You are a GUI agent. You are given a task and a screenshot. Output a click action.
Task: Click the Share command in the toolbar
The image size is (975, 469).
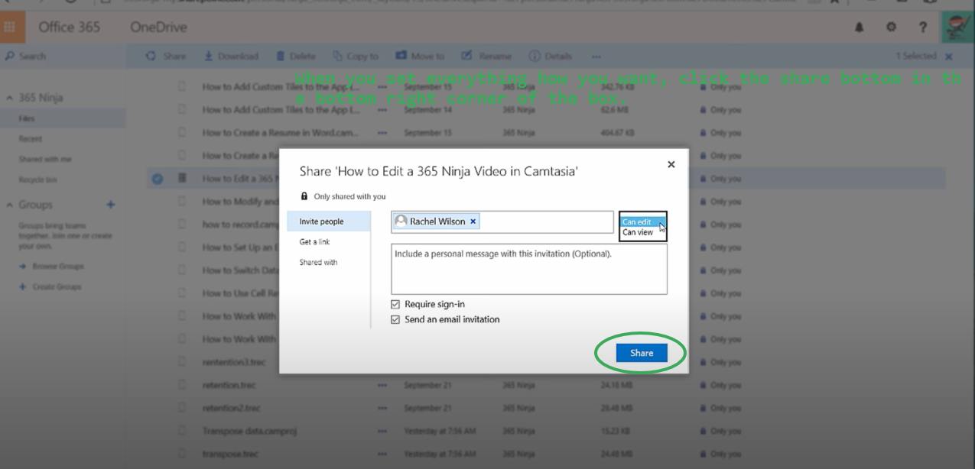pyautogui.click(x=166, y=57)
